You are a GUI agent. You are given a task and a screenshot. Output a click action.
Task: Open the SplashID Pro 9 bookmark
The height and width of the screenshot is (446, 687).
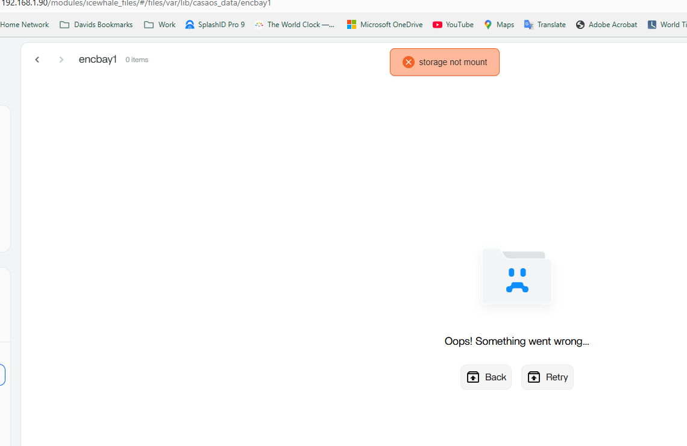point(215,25)
